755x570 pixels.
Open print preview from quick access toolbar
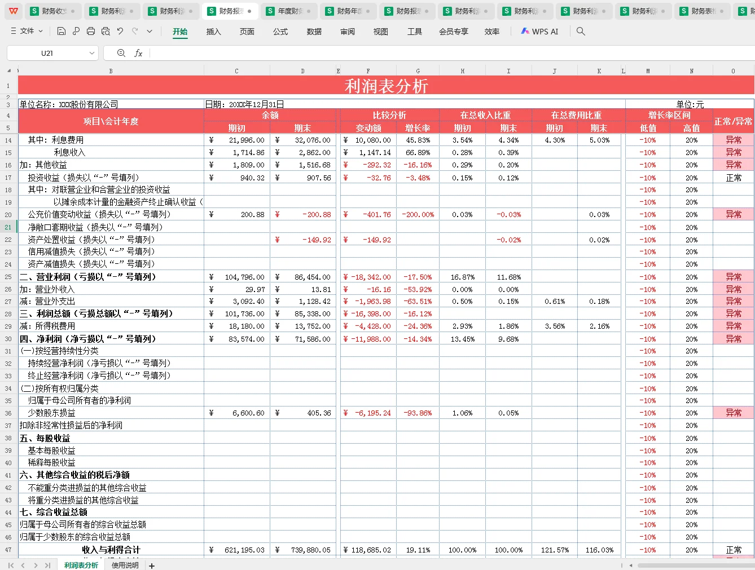[x=105, y=31]
